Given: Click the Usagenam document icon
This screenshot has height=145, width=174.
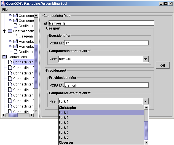Looking at the screenshot, I should click(15, 36).
